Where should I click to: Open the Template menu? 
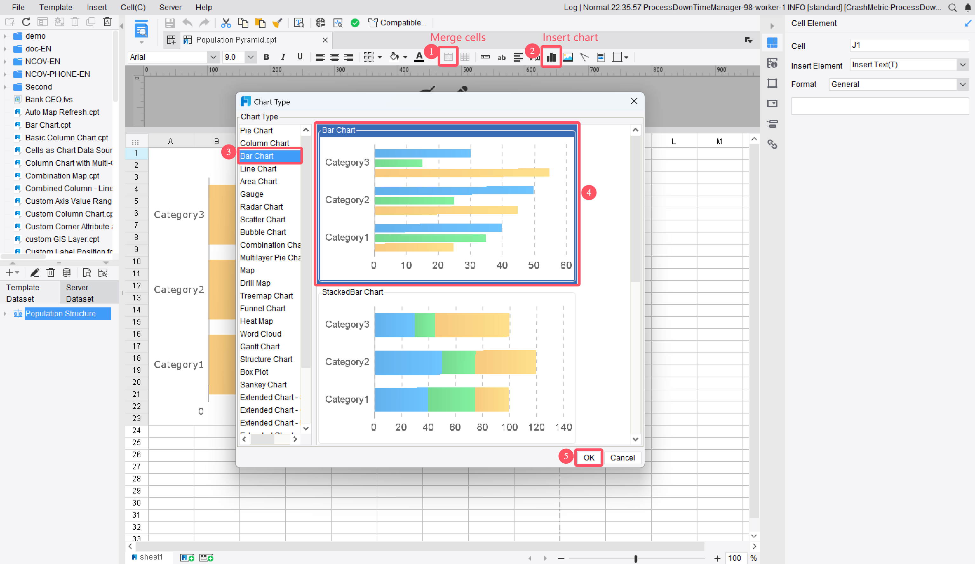pos(55,7)
